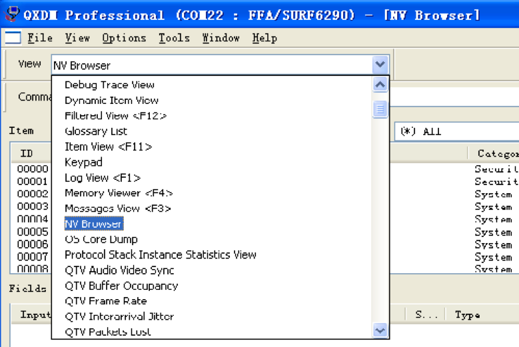
Task: Click dropdown list scroll up arrow
Action: (x=380, y=85)
